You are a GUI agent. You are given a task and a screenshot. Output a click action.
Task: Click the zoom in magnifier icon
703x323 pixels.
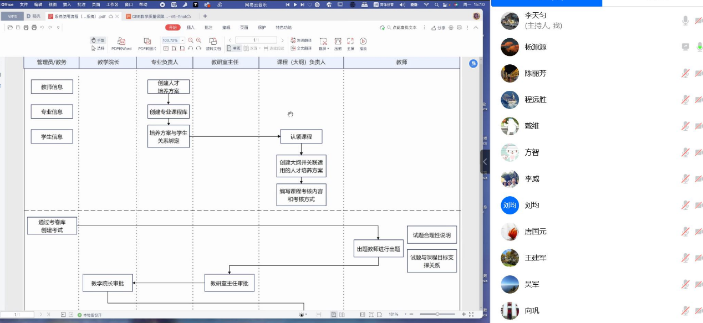(198, 40)
